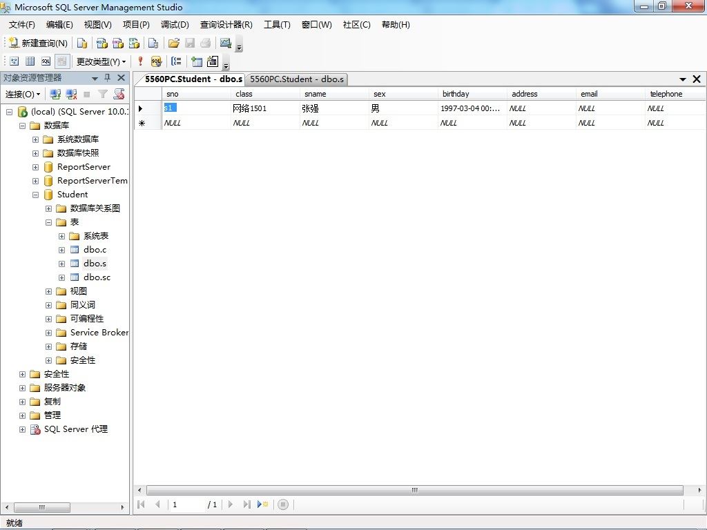Toggle the SQL pane
The image size is (707, 530).
[46, 61]
